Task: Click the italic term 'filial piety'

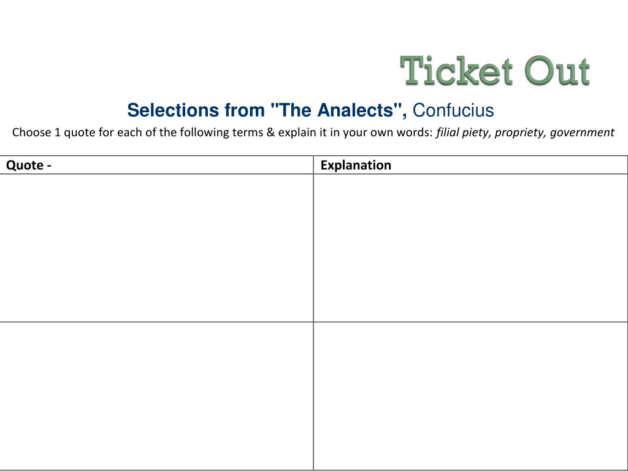Action: (x=462, y=132)
